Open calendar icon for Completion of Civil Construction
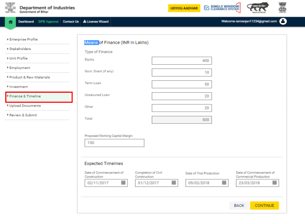Viewport: 305px width, 224px height. pyautogui.click(x=174, y=183)
